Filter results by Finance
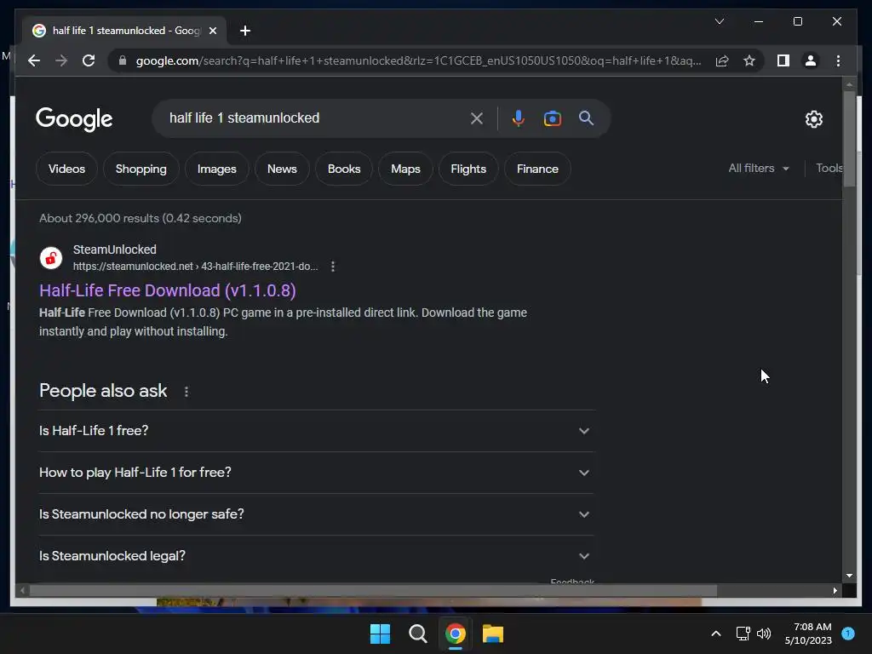 537,169
